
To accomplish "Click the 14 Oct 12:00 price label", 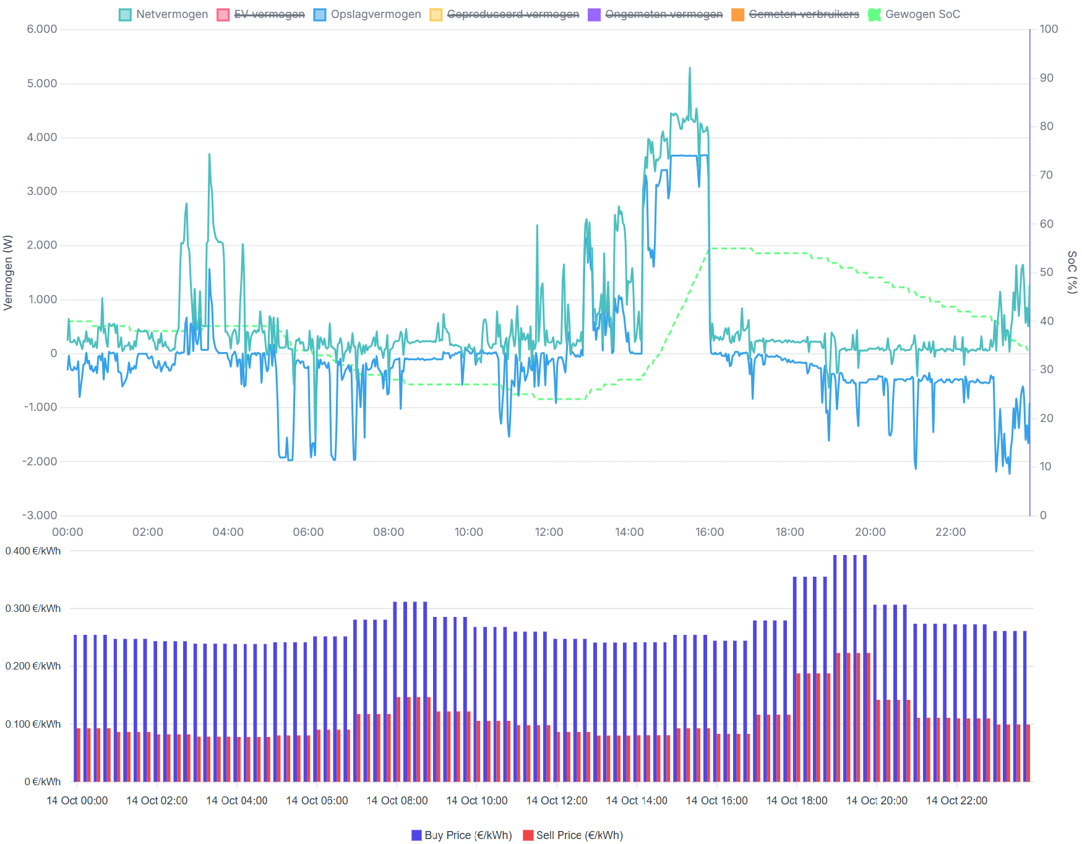I will point(557,801).
